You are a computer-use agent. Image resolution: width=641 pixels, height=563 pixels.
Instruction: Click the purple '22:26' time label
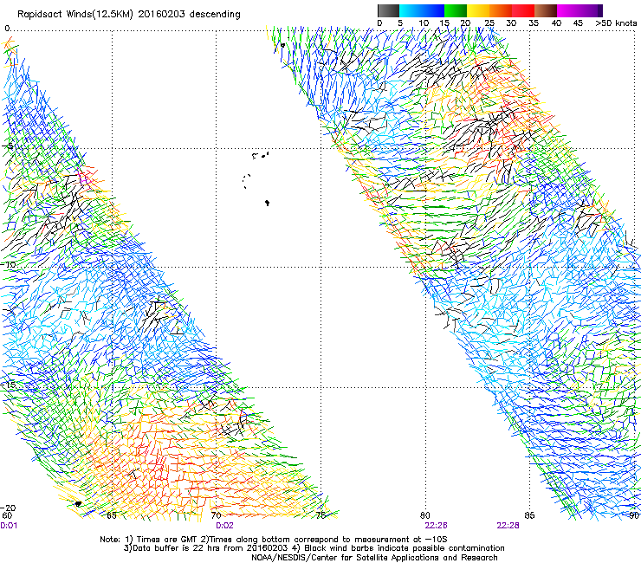point(436,526)
